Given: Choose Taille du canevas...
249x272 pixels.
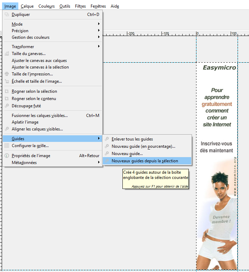Looking at the screenshot, I should [x=53, y=54].
